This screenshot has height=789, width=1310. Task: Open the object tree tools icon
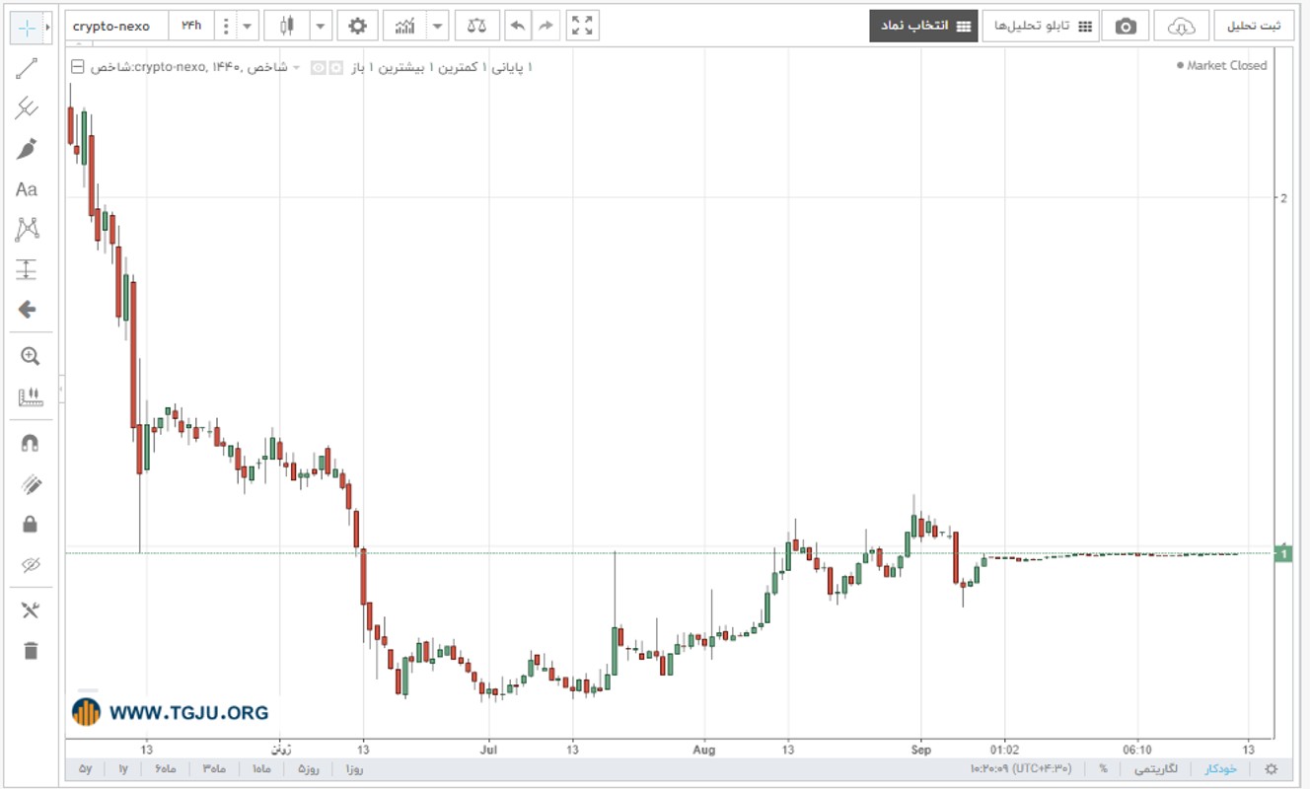[30, 610]
